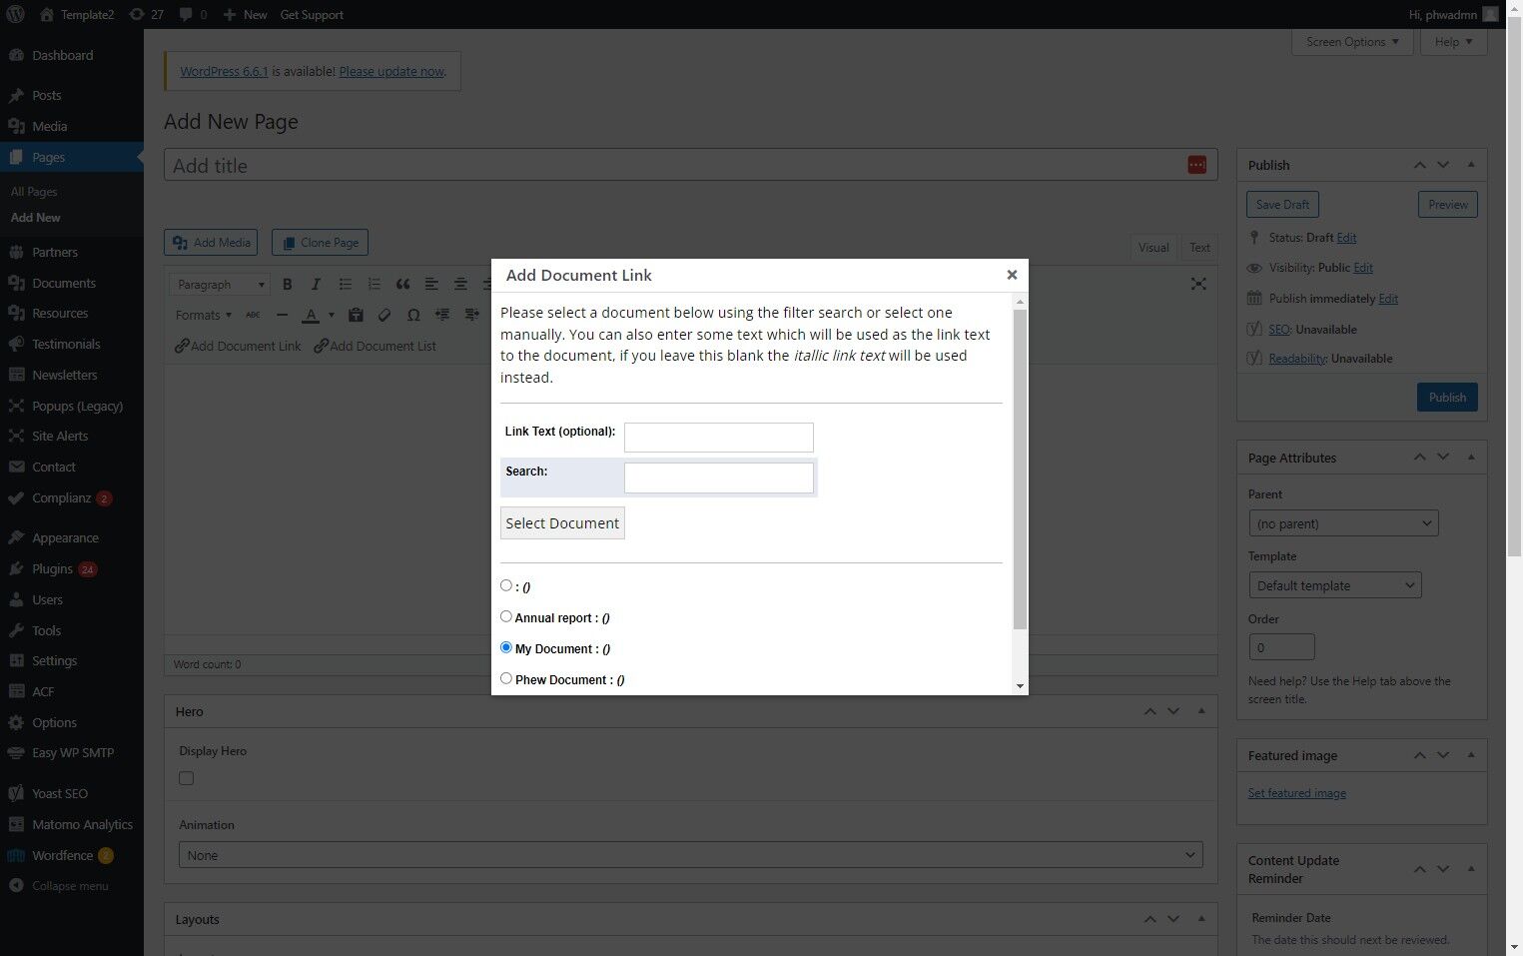Viewport: 1523px width, 956px height.
Task: Focus the Link Text (optional) input field
Action: point(719,438)
